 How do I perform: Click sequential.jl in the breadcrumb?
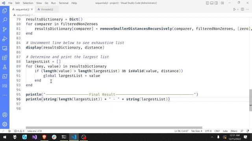click(24, 15)
